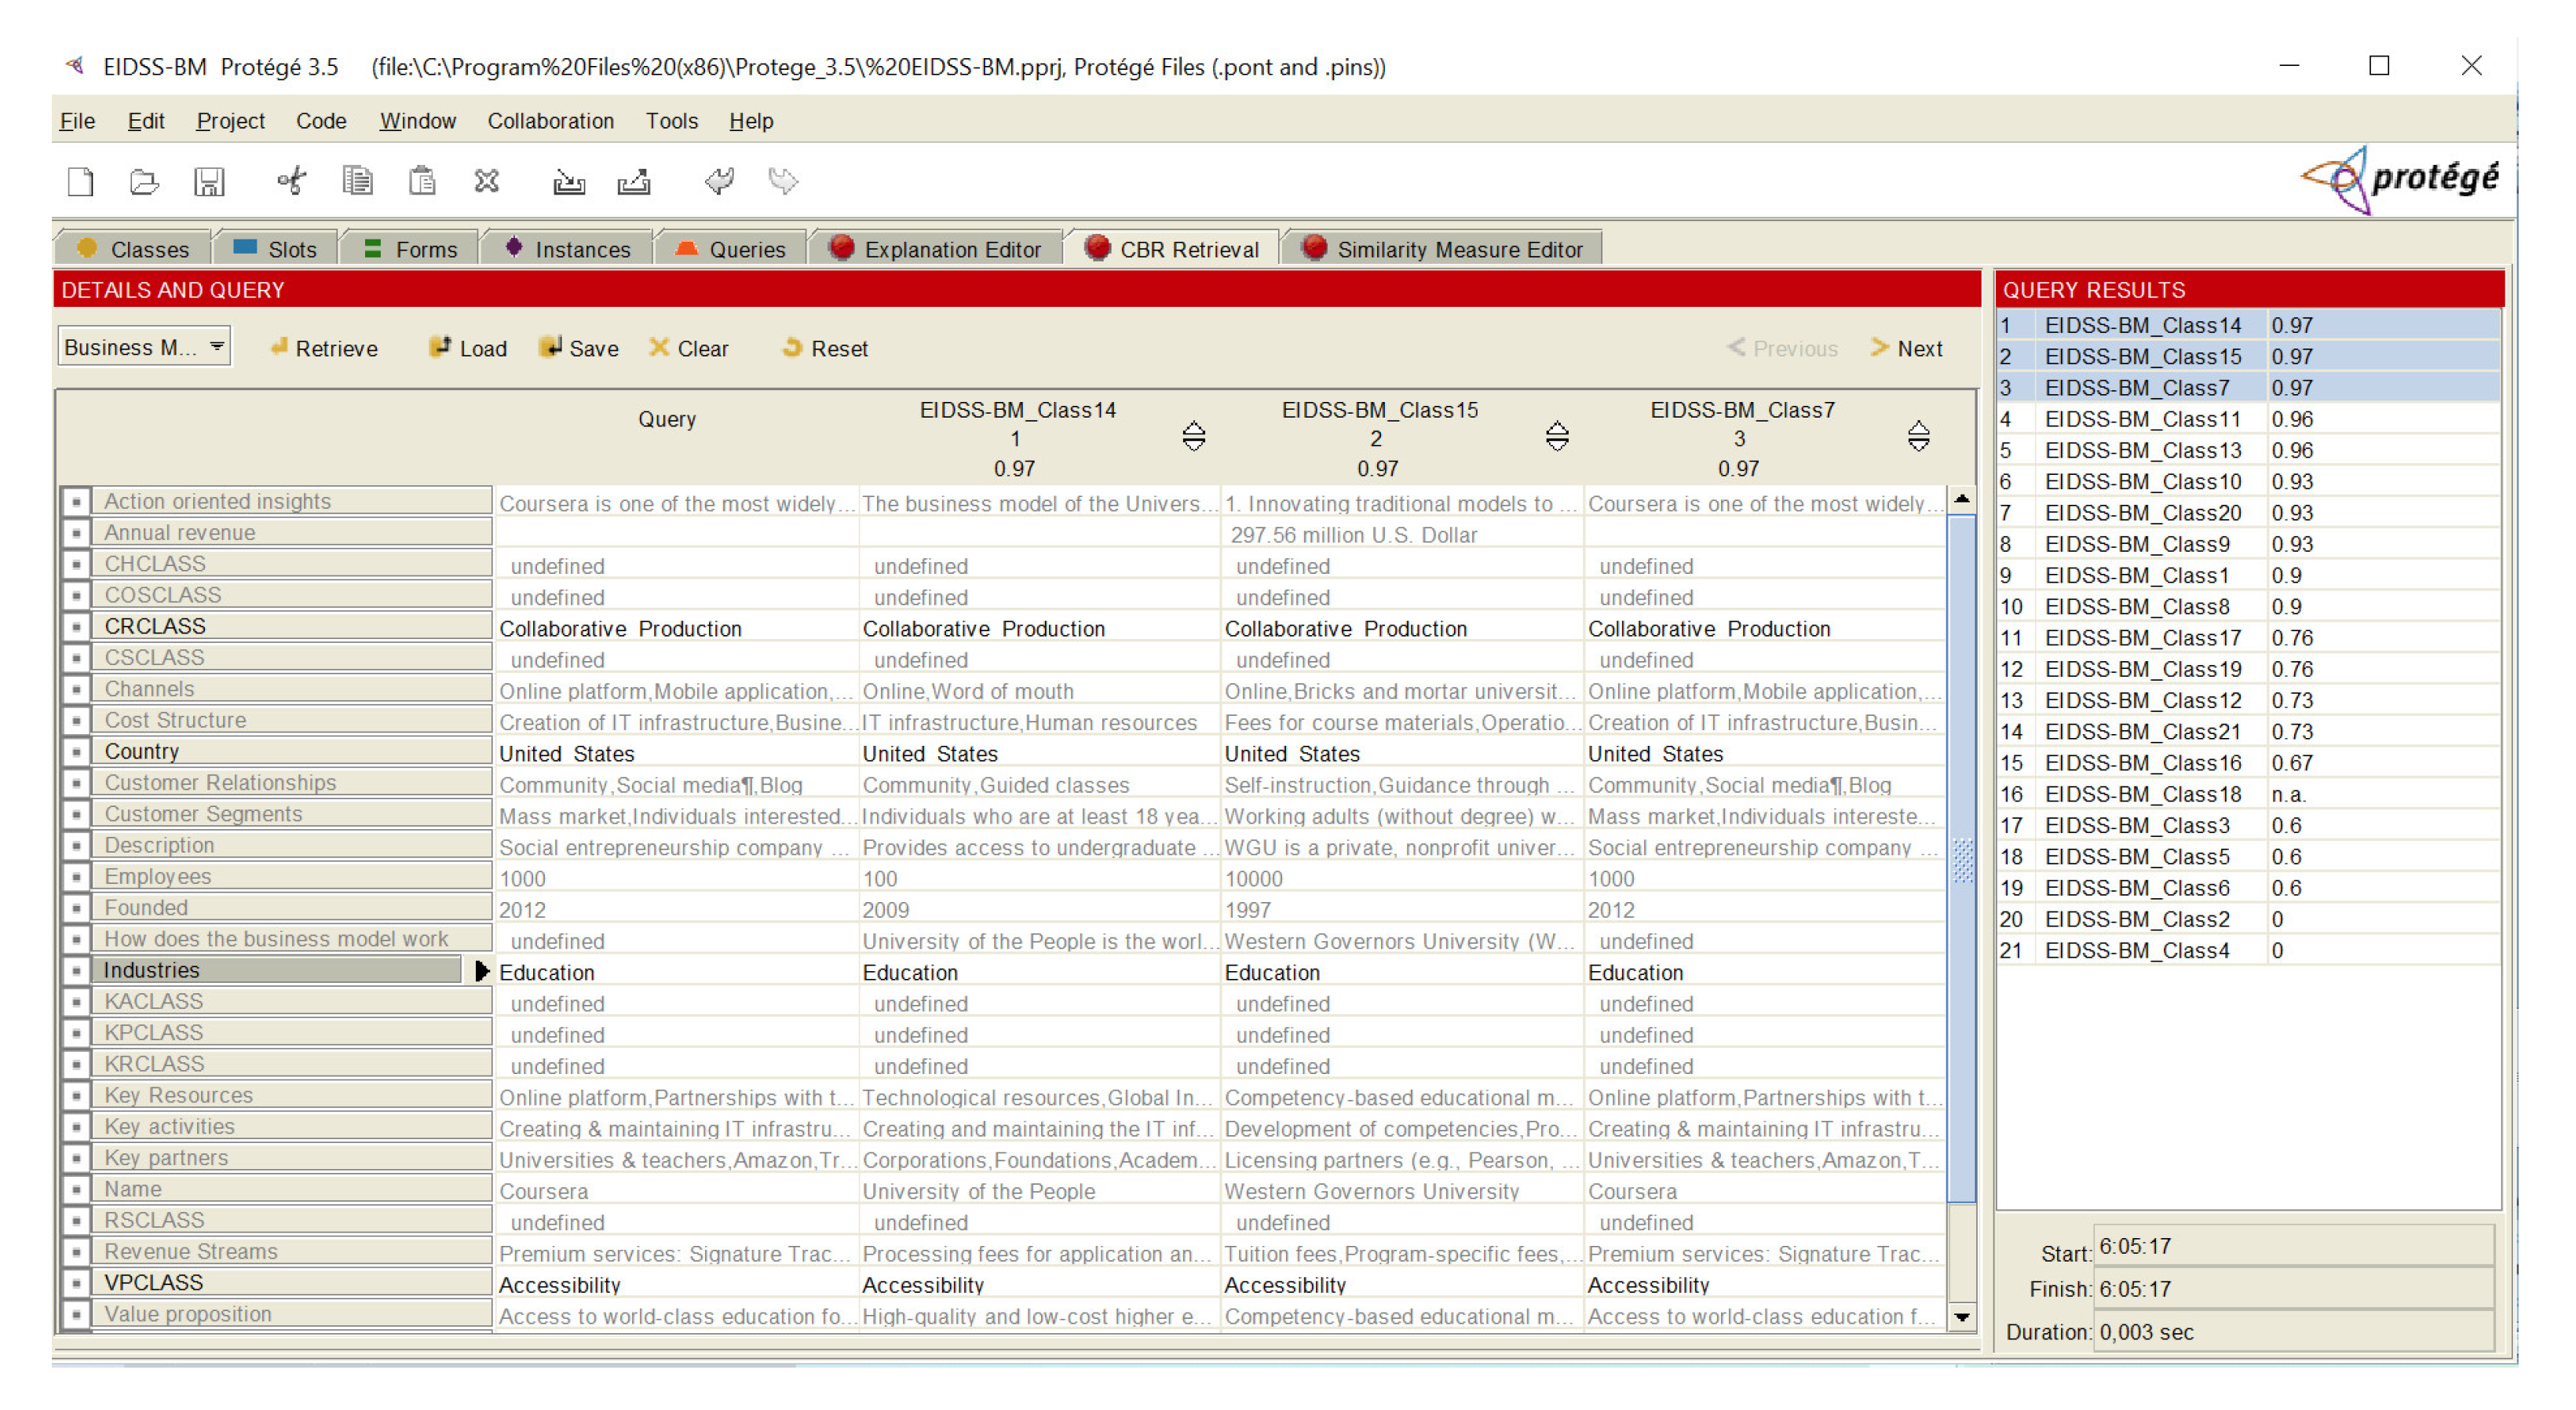Click the Paste clipboard toolbar icon
2576x1410 pixels.
(x=422, y=182)
